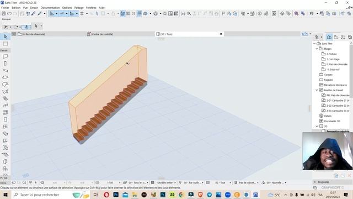Click the cloud upload icon in toolbar
This screenshot has height=199, width=353.
pos(282,14)
